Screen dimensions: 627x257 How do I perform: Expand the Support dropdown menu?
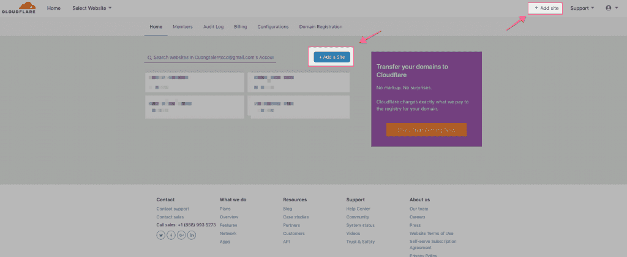tap(582, 8)
